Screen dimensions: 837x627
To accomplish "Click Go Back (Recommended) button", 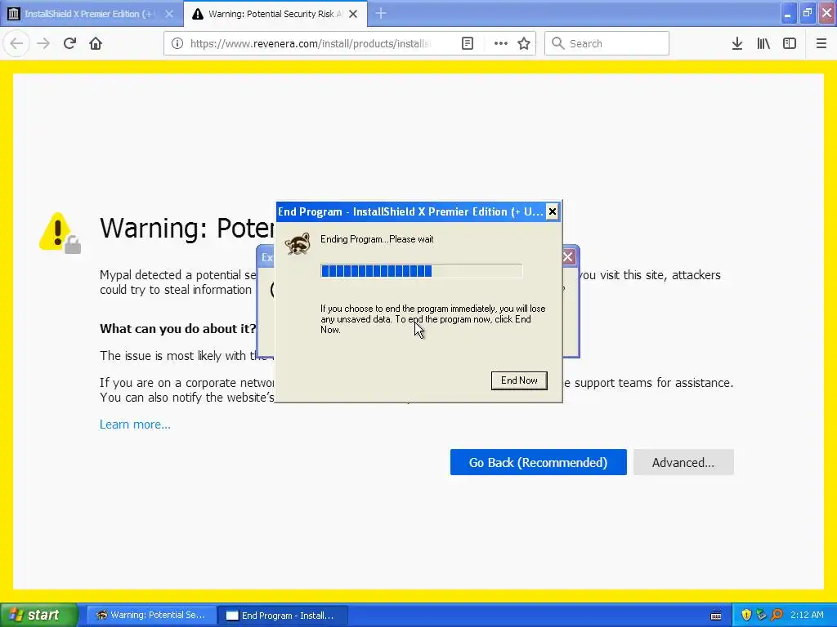I will coord(538,462).
